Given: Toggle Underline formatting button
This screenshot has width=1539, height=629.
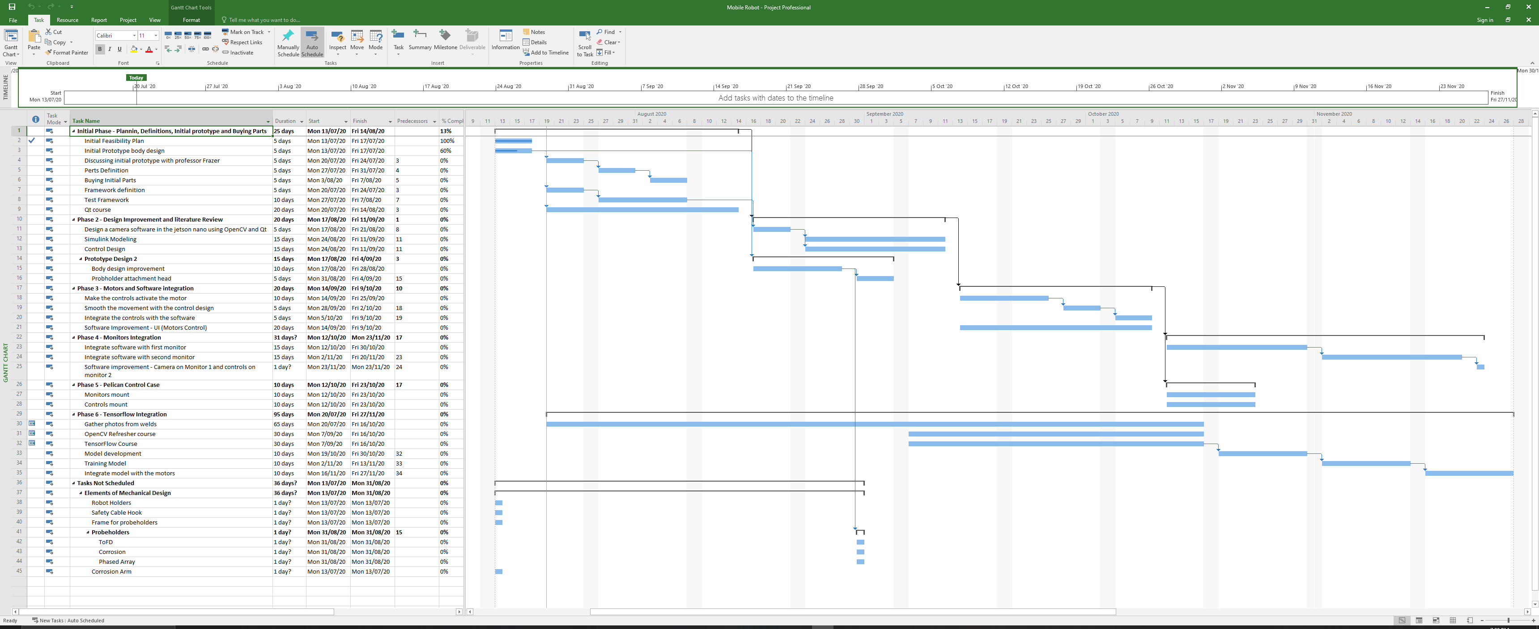Looking at the screenshot, I should pyautogui.click(x=119, y=50).
